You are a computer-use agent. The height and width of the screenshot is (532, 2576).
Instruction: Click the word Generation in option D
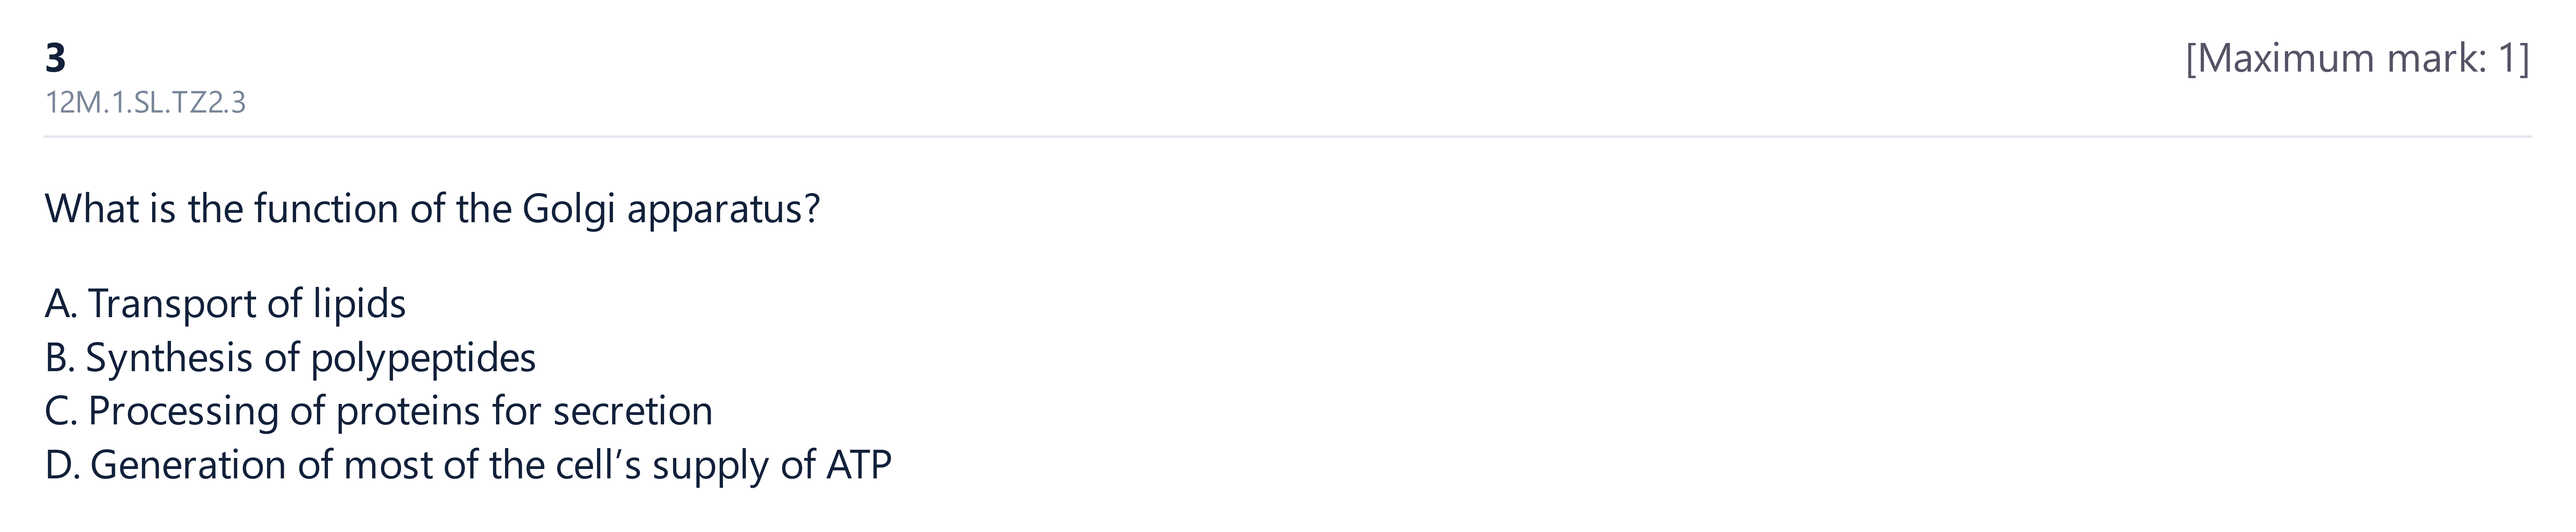click(x=188, y=465)
